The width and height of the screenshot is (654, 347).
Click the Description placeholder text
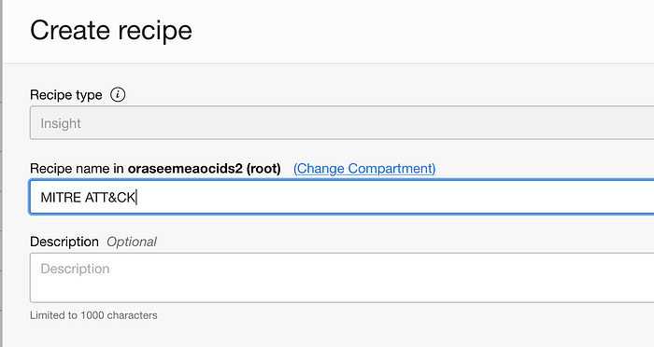[x=75, y=269]
